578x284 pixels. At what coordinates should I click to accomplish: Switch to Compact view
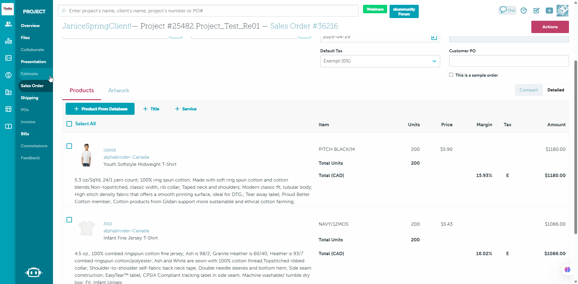point(529,90)
